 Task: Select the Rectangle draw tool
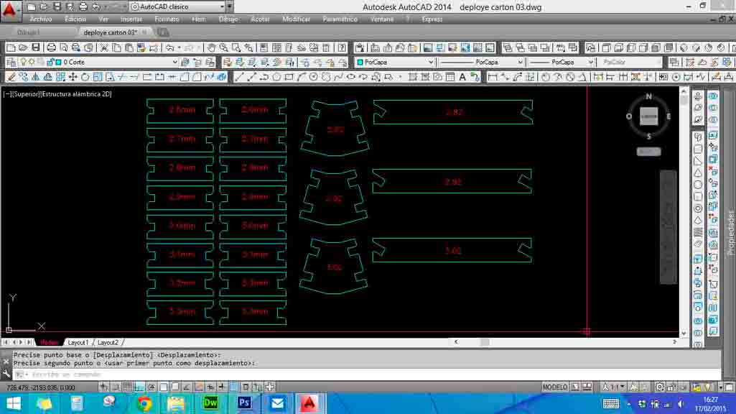point(289,77)
